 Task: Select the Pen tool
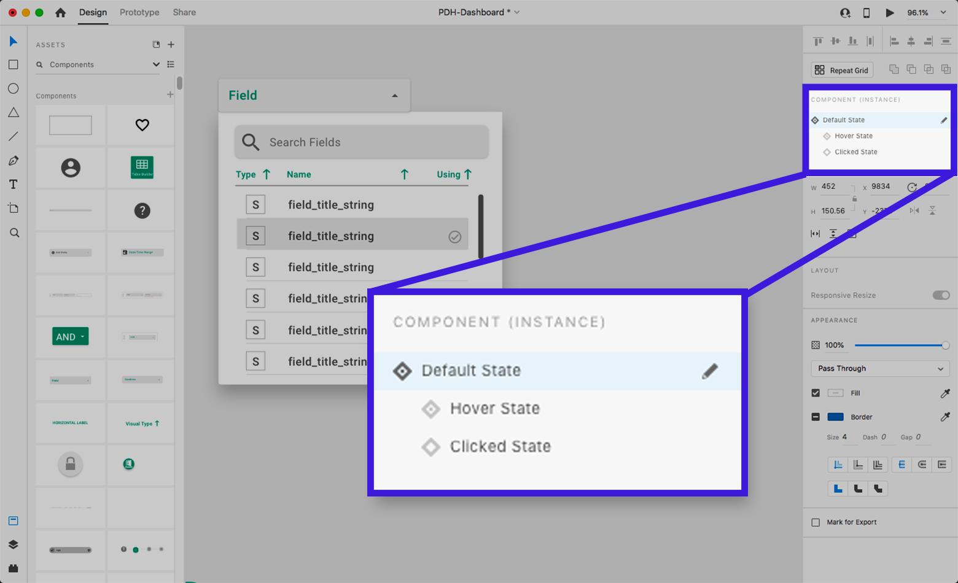point(14,160)
